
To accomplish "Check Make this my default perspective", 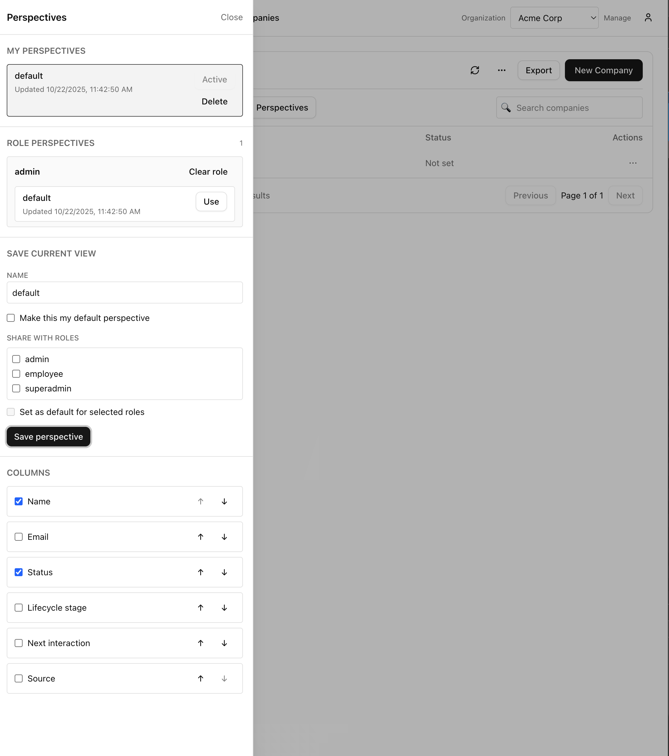I will pos(11,318).
